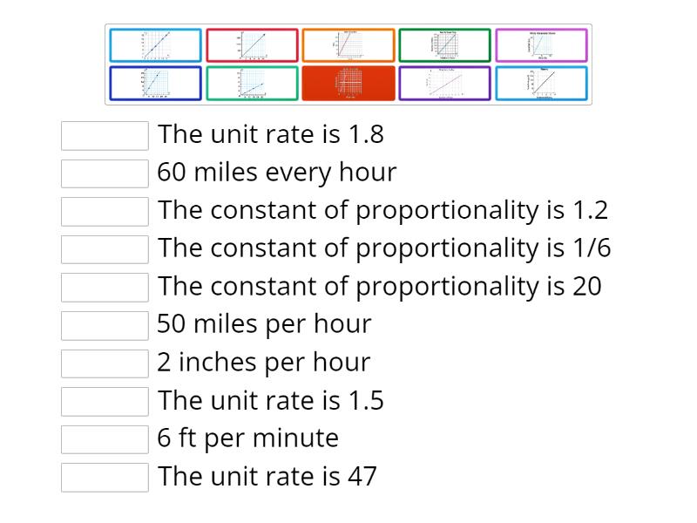
Task: Select the box for constant of proportionality 1.2
Action: click(x=105, y=211)
